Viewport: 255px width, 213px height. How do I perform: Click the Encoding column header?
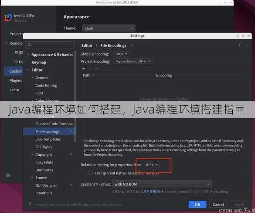pos(164,75)
